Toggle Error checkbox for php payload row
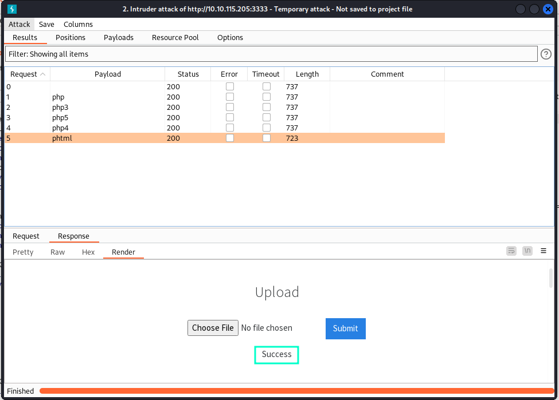Image resolution: width=559 pixels, height=400 pixels. 230,97
